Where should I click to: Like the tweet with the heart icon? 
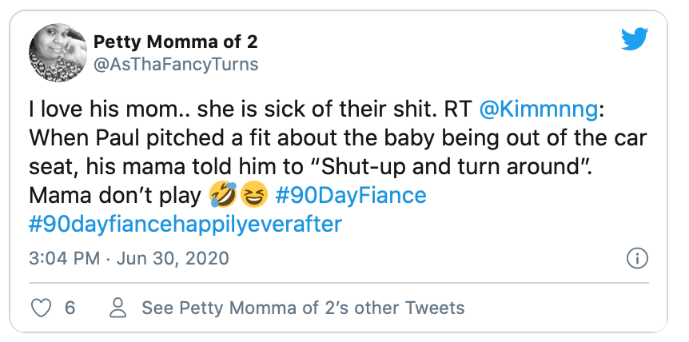pyautogui.click(x=40, y=308)
